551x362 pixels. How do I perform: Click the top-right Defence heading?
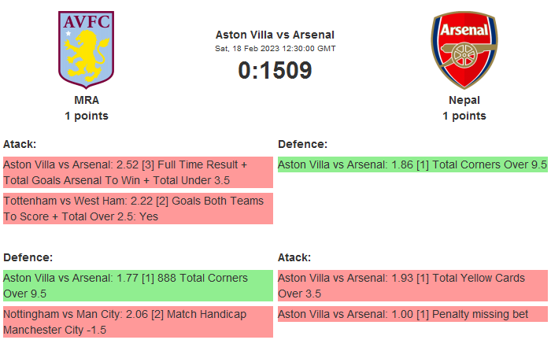(x=302, y=144)
